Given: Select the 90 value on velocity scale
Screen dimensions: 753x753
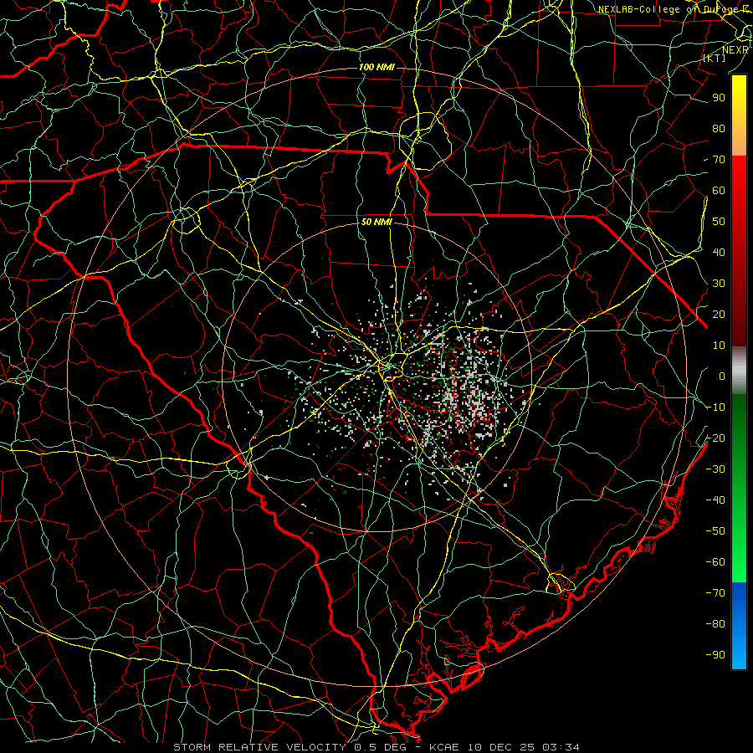Looking at the screenshot, I should click(x=719, y=98).
